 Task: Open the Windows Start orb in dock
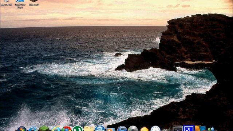tap(22, 128)
